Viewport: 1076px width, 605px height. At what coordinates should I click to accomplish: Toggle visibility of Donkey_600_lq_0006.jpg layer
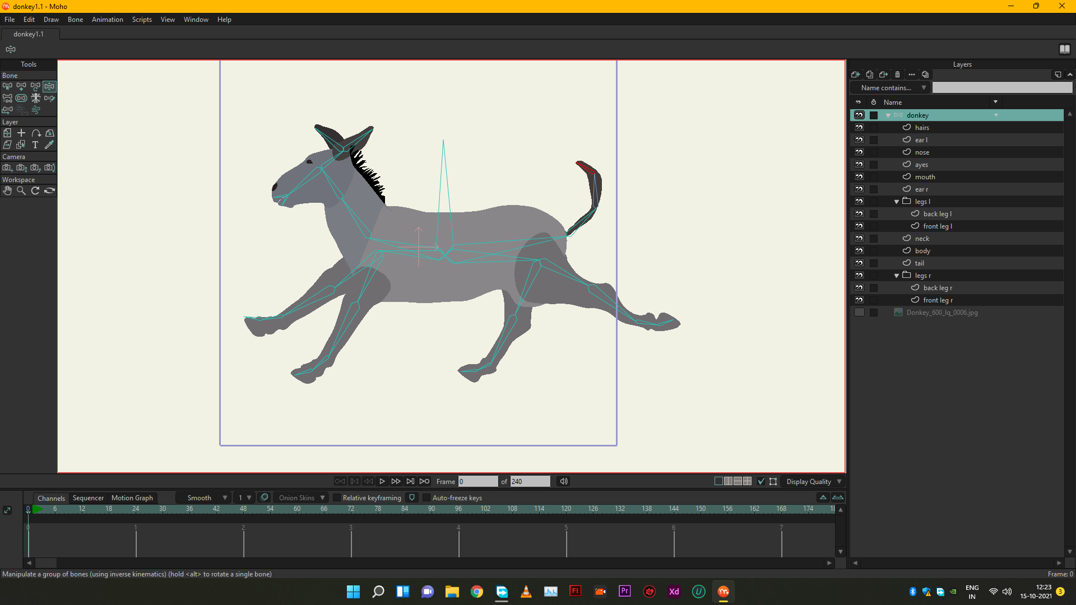(x=859, y=313)
